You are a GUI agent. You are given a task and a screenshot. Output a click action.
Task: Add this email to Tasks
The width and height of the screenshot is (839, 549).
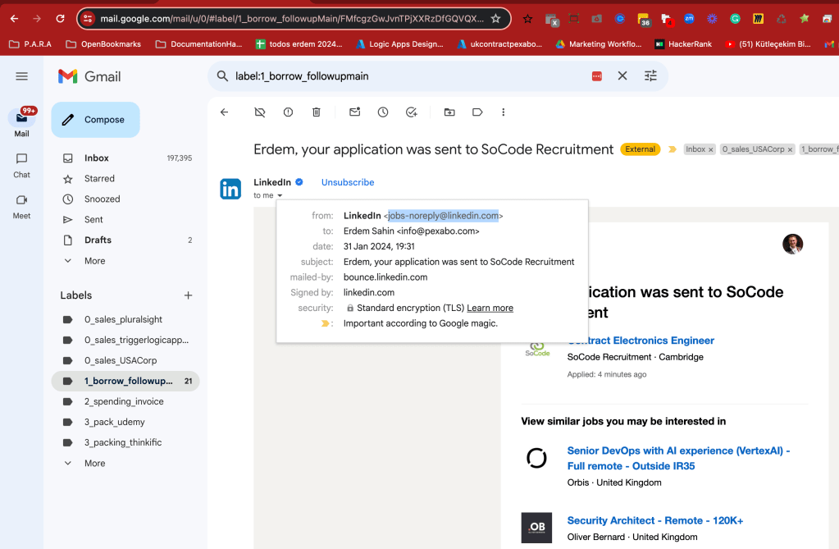point(411,112)
